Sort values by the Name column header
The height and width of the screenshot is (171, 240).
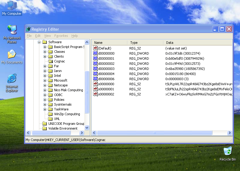click(109, 43)
